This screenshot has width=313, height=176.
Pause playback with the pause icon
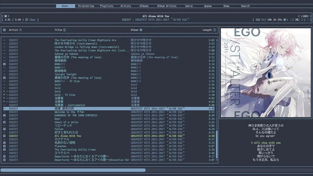tap(6, 16)
